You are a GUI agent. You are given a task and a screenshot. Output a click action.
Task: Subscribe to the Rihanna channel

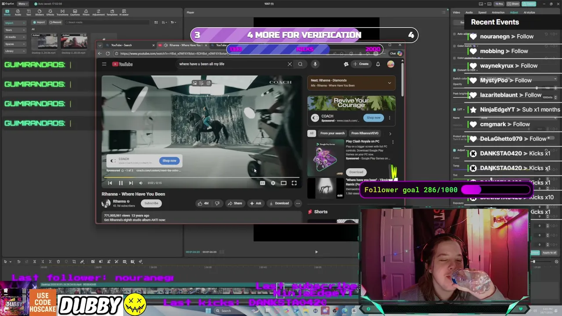point(151,203)
